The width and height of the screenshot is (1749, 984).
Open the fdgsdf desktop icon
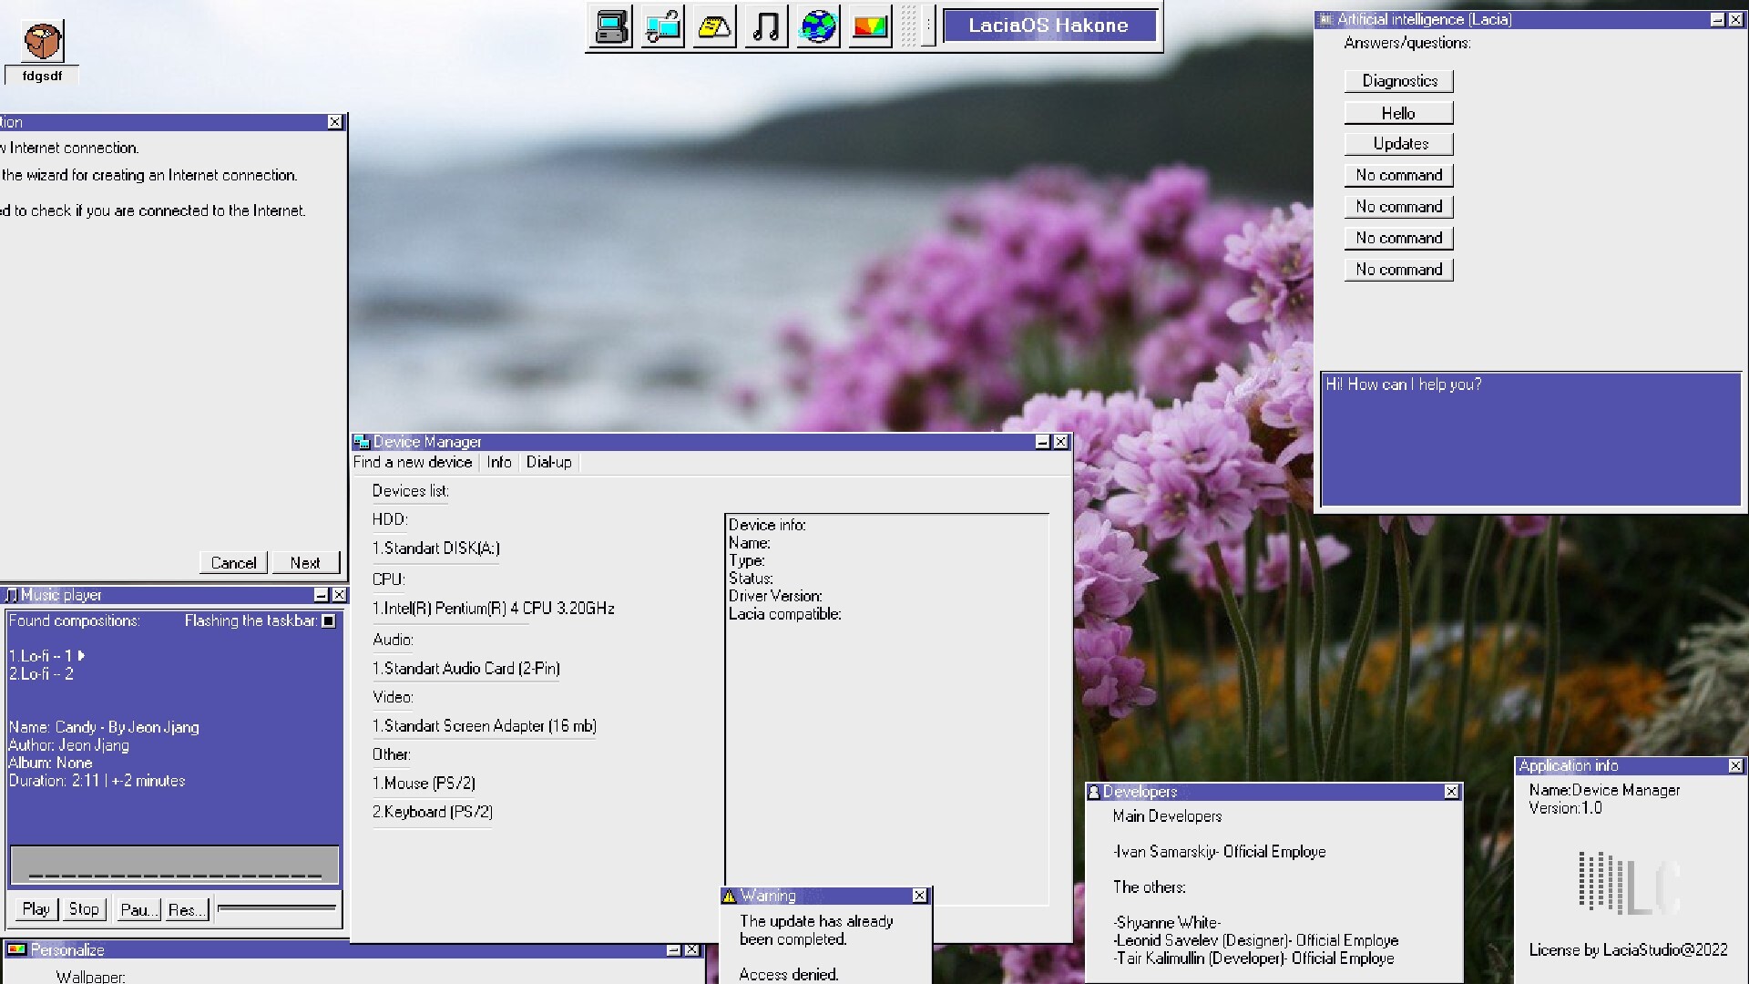42,42
